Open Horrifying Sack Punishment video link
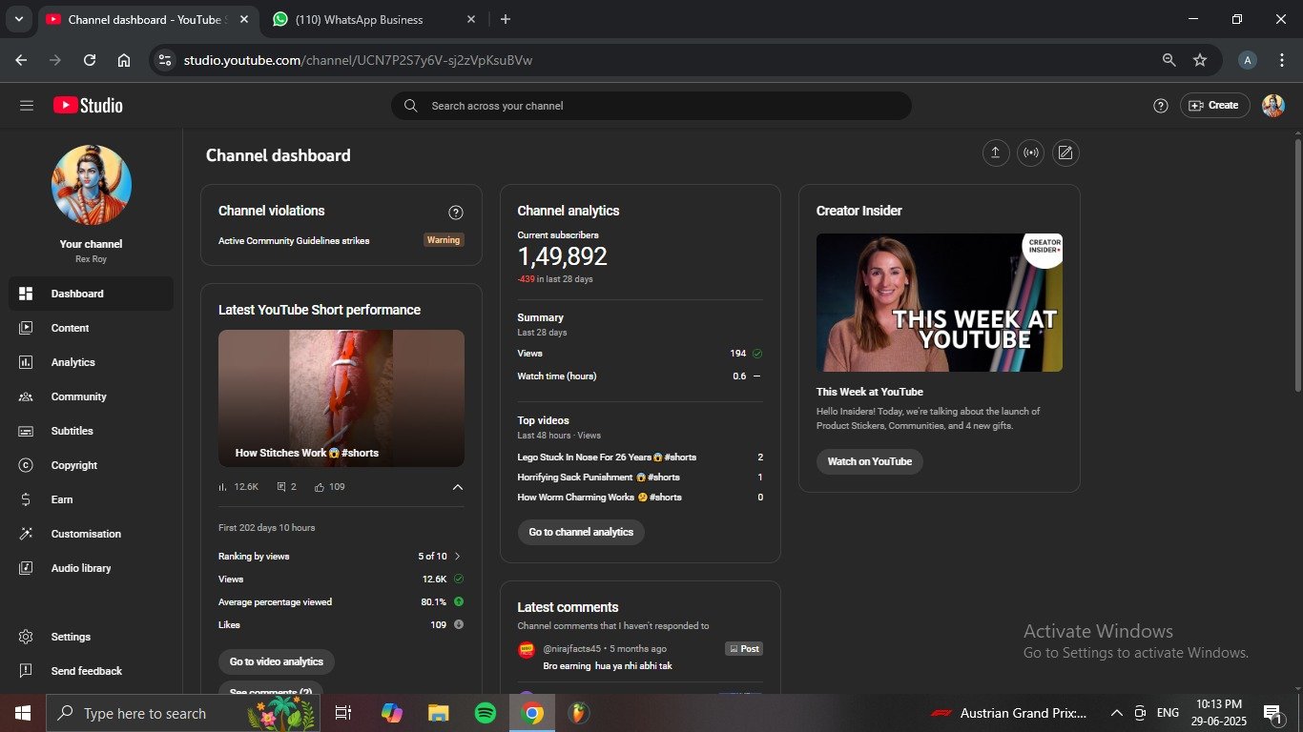 tap(599, 478)
